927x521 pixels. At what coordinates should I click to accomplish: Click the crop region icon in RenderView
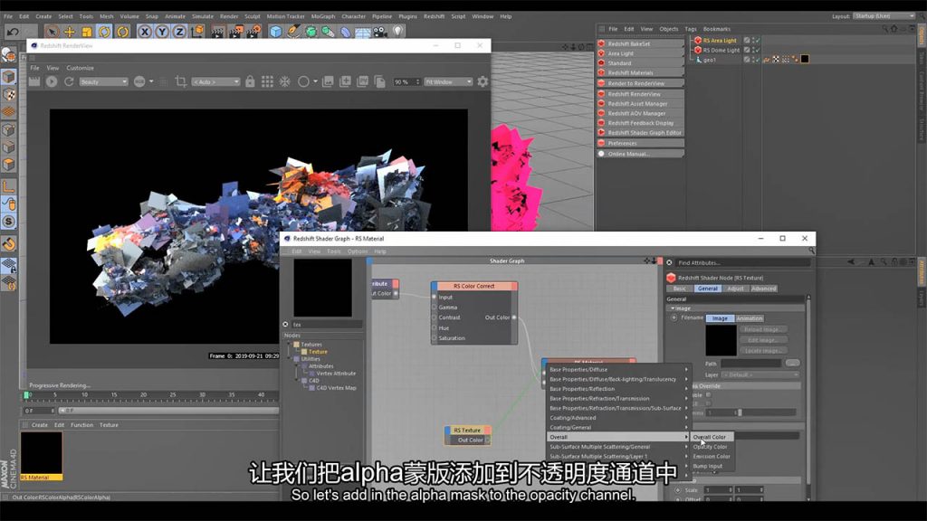coord(181,81)
